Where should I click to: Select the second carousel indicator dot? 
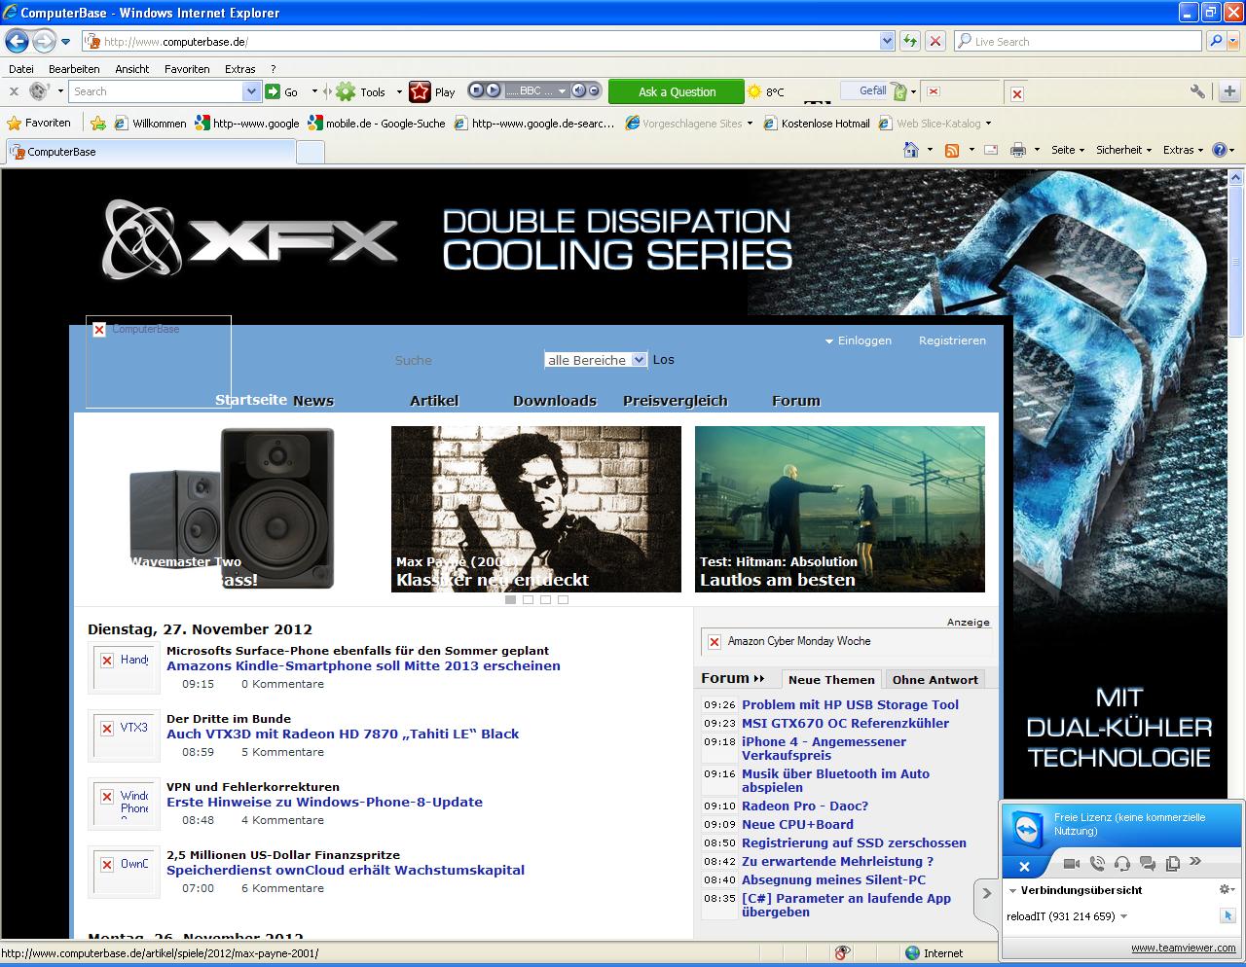[528, 599]
